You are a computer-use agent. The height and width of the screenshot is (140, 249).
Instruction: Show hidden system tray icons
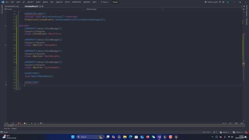tap(212, 137)
